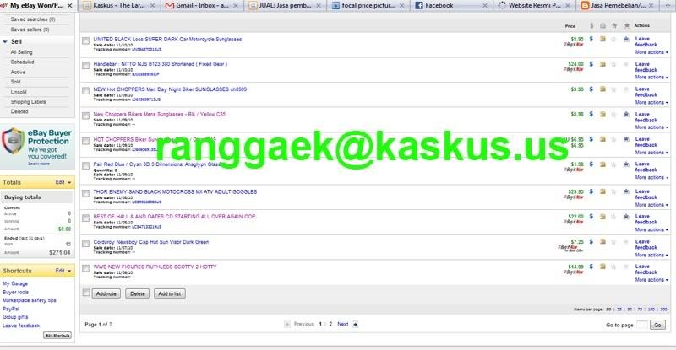Click the paid dollar icon for LIMITED BLACK Locs row
Viewport: 676px width, 350px height.
coord(591,39)
